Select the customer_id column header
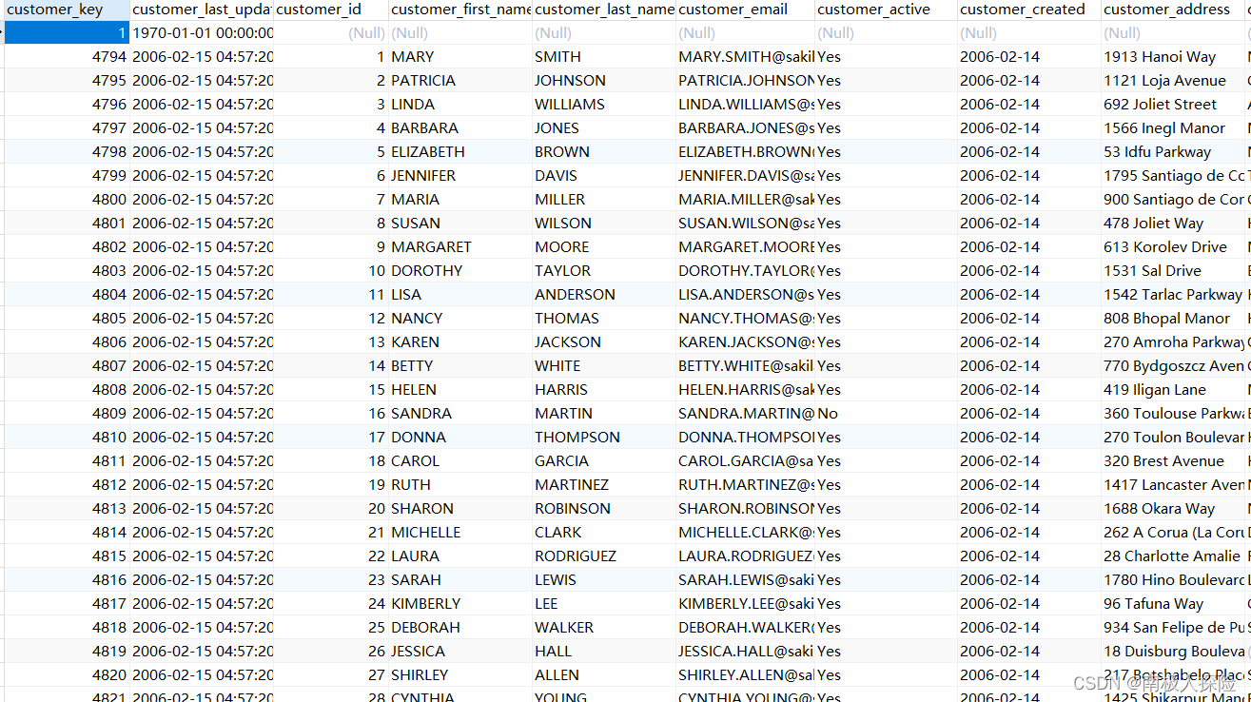The width and height of the screenshot is (1251, 702). point(331,10)
